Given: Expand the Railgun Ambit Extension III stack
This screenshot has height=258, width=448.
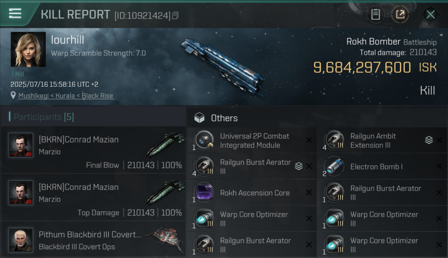Looking at the screenshot, I should [x=429, y=140].
